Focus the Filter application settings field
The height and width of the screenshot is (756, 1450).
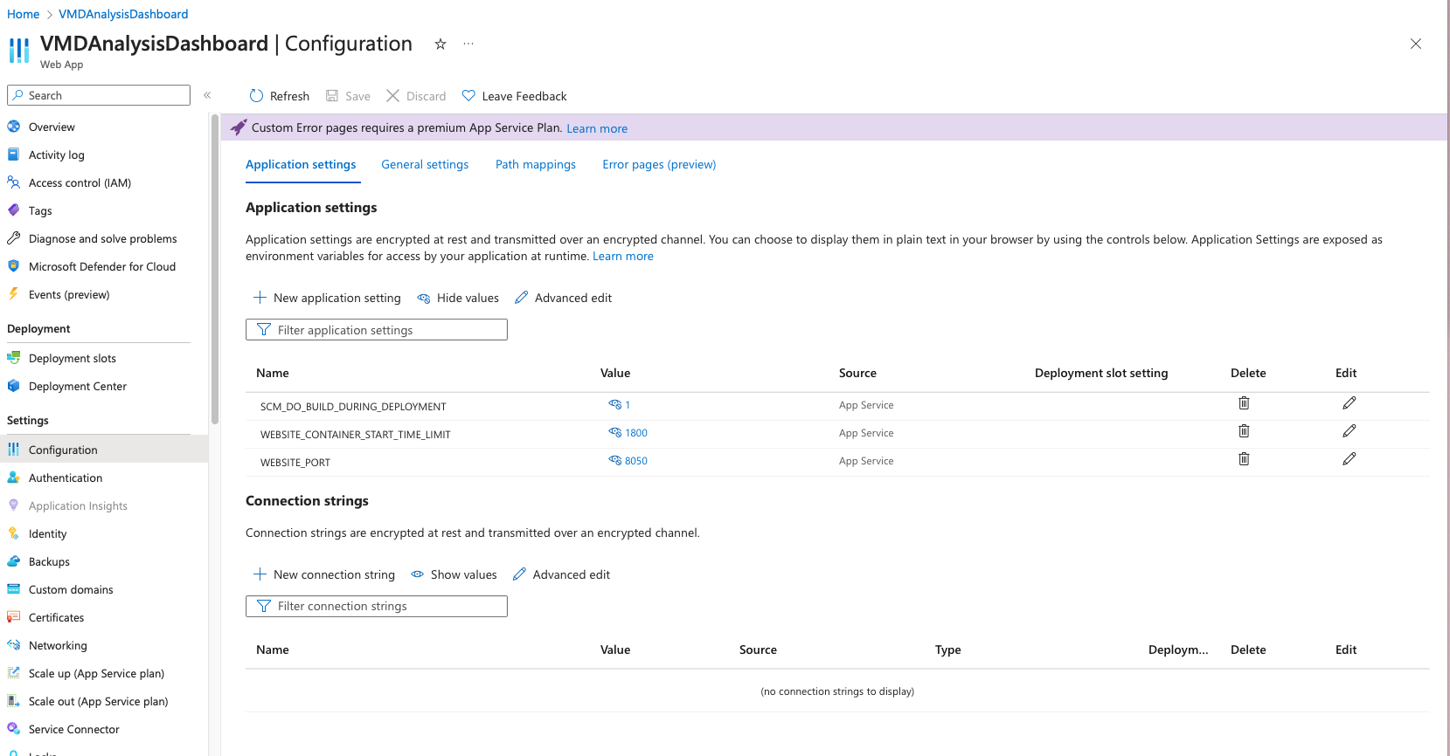coord(377,330)
